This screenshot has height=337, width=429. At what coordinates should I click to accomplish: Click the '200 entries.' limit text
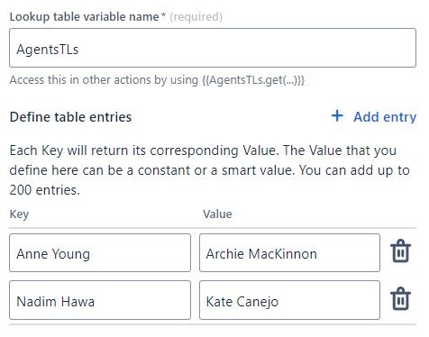click(45, 190)
